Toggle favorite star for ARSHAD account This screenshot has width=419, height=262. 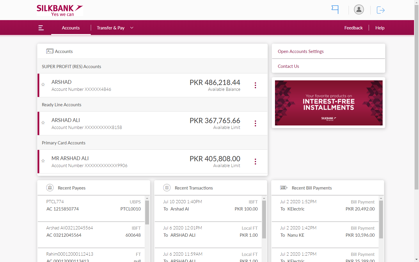(x=43, y=85)
